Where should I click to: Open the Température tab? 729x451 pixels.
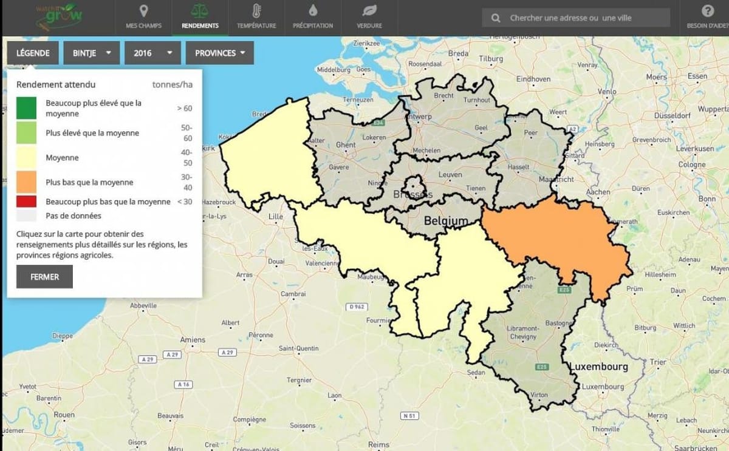(x=256, y=18)
